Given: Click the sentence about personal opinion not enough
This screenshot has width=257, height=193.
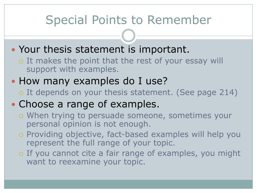Looking at the screenshot, I should 129,120.
